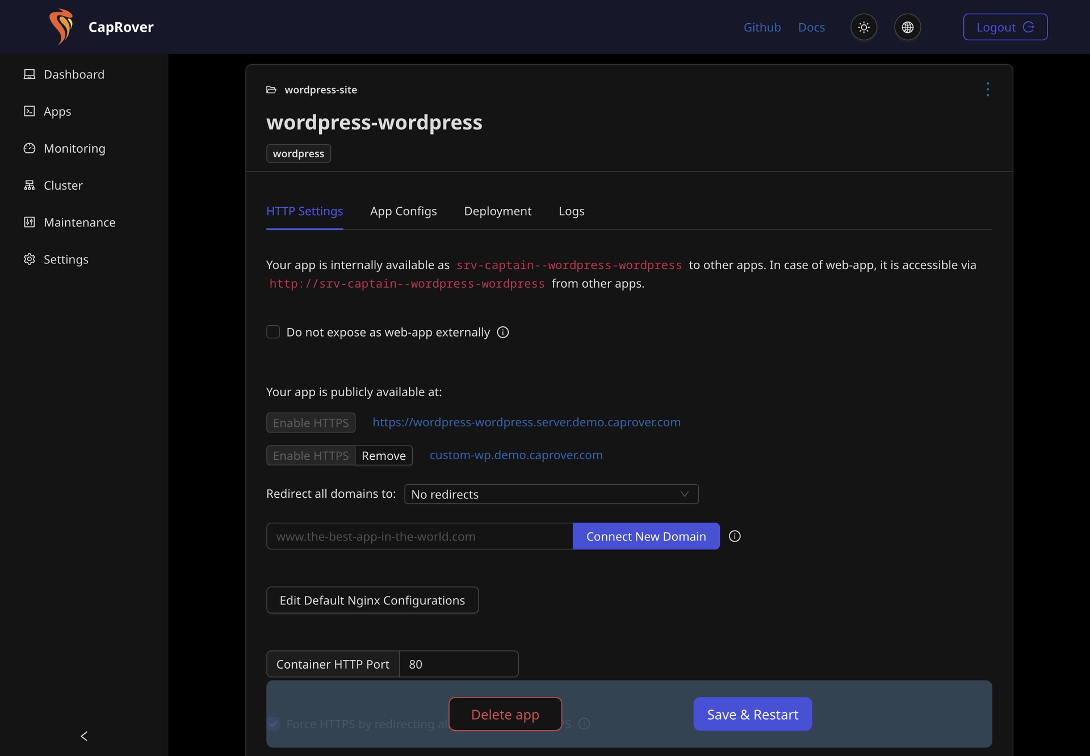
Task: Click the Settings gear icon
Action: [x=30, y=259]
